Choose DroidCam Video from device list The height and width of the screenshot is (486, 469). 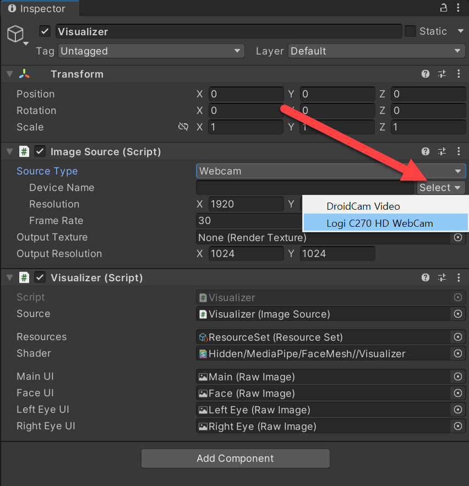coord(386,206)
